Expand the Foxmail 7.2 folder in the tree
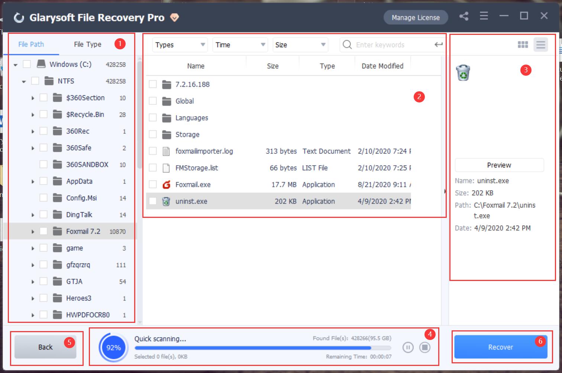 coord(33,231)
